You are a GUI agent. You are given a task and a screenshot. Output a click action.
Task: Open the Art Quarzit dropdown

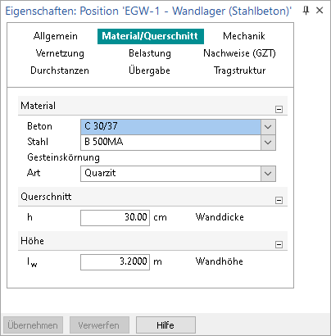268,174
